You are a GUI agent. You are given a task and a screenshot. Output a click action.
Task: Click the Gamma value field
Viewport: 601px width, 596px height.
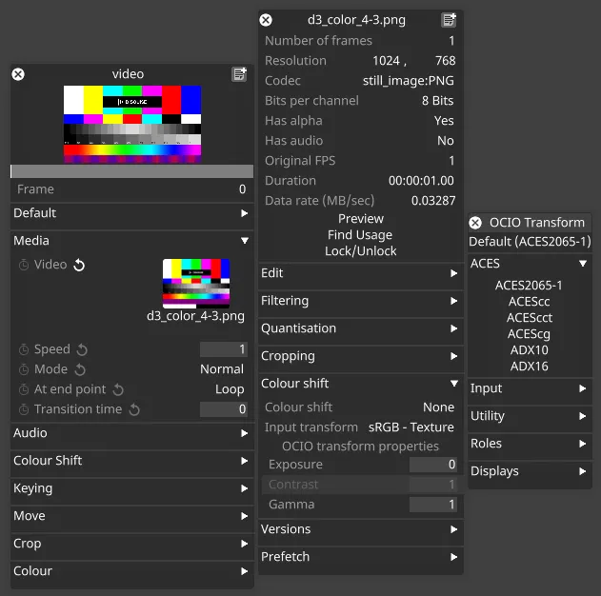pos(433,504)
